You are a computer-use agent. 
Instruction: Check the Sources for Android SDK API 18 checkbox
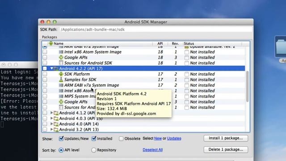(x=45, y=63)
